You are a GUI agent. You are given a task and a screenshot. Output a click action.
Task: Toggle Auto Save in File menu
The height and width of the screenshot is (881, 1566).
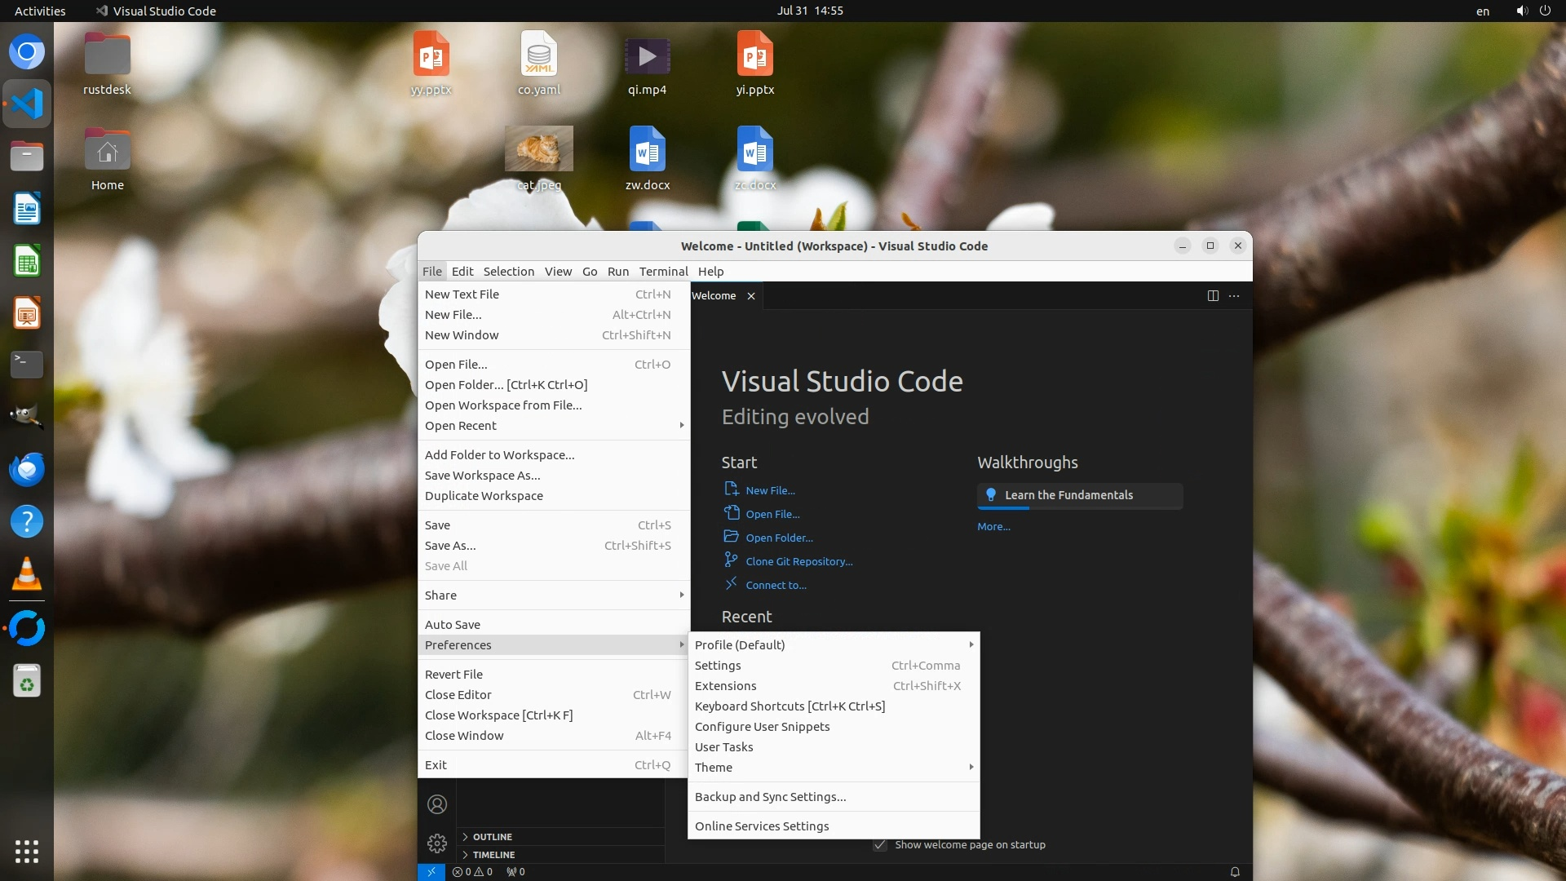coord(453,624)
